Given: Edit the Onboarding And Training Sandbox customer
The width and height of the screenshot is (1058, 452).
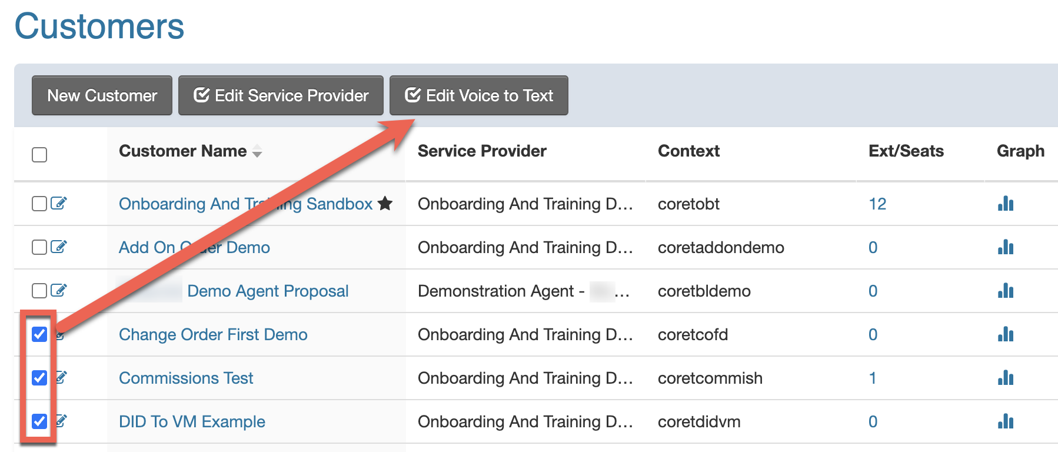Looking at the screenshot, I should pos(58,203).
